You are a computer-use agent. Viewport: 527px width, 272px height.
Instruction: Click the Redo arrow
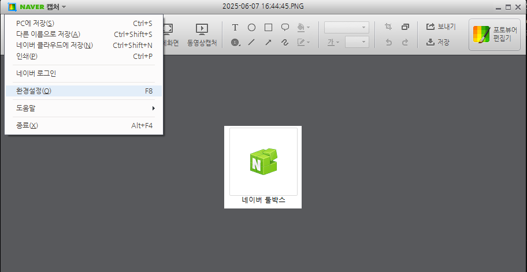pos(405,42)
